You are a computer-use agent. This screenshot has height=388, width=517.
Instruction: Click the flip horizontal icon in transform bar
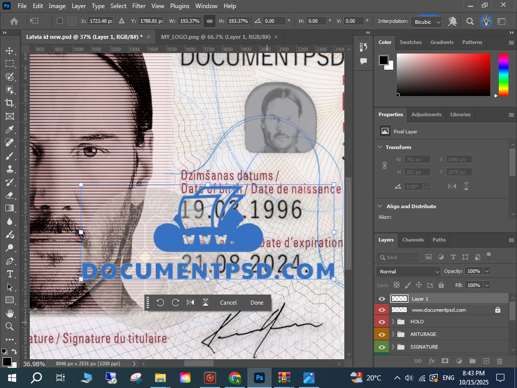190,303
